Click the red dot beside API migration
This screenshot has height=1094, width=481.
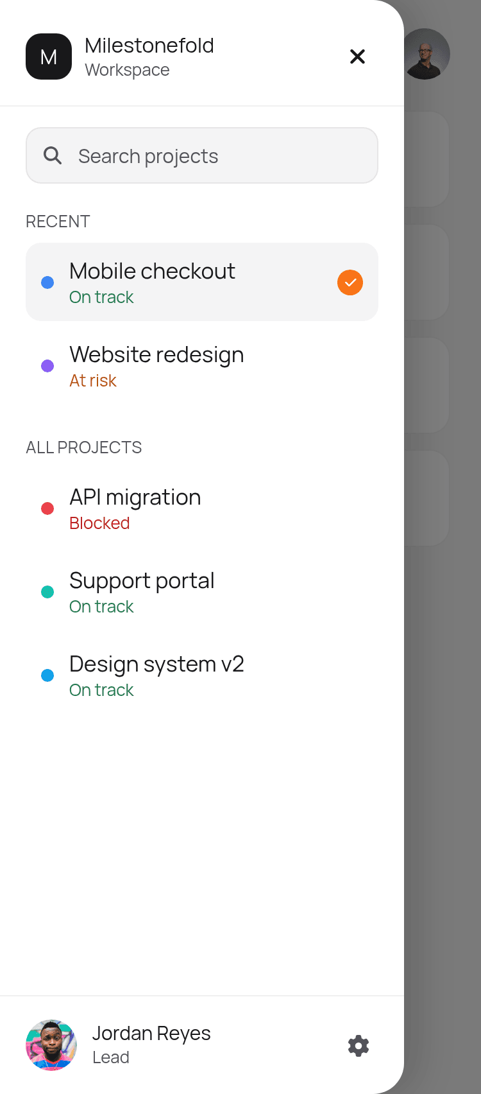(x=47, y=508)
